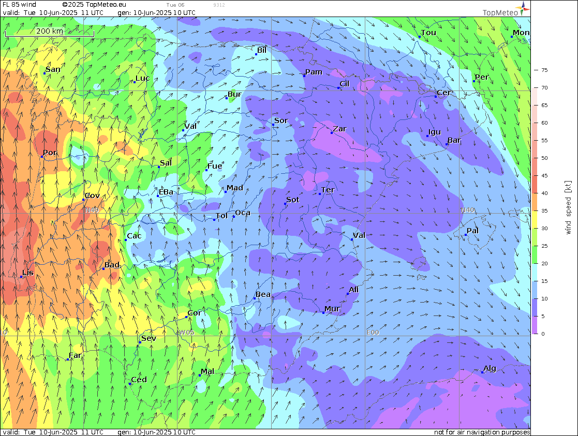
Task: Click the "Bea" city label
Action: 263,294
